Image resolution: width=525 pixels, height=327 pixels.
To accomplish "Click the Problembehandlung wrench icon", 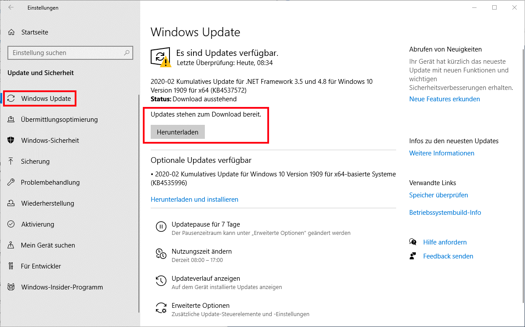I will [x=12, y=182].
